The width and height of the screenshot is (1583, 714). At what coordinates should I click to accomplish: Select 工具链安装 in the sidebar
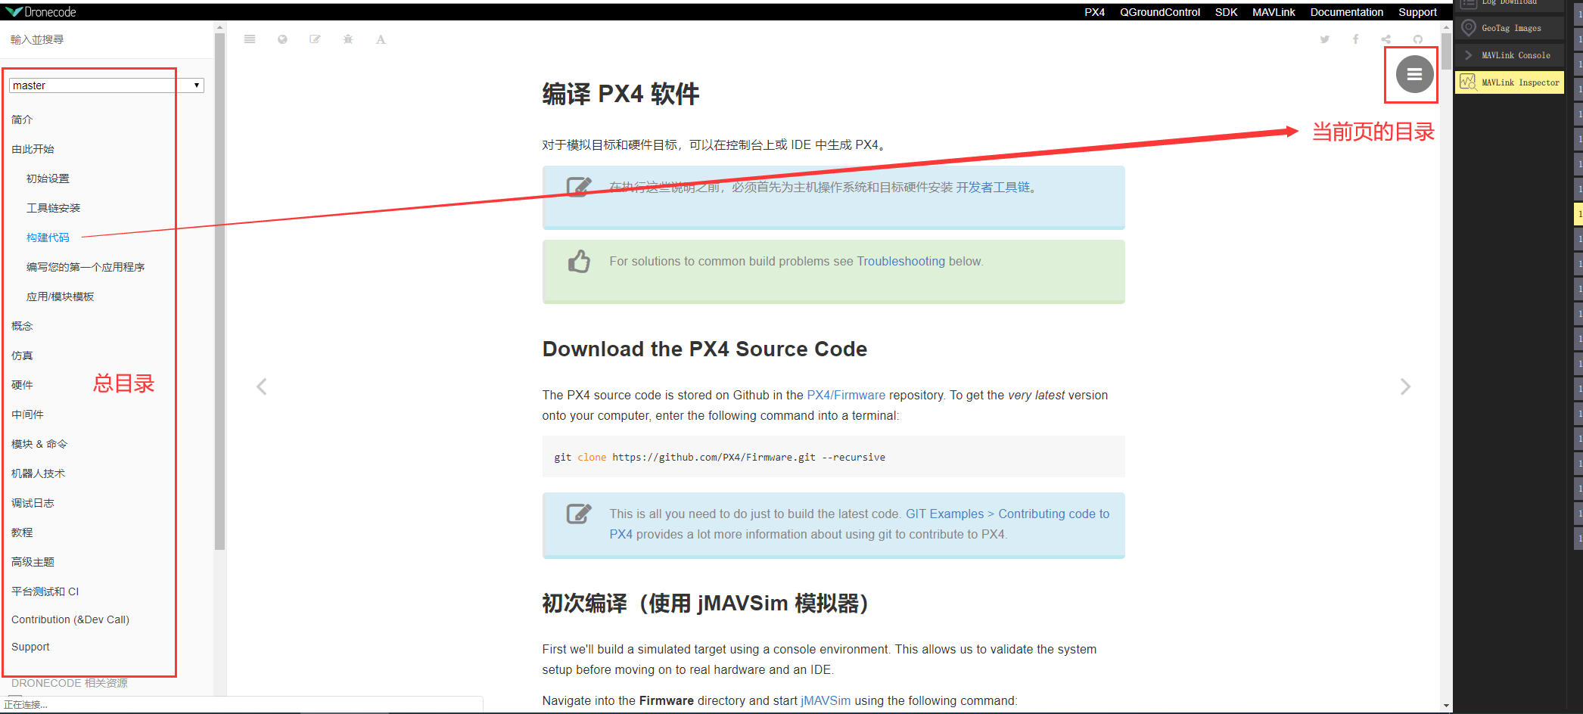(x=53, y=208)
